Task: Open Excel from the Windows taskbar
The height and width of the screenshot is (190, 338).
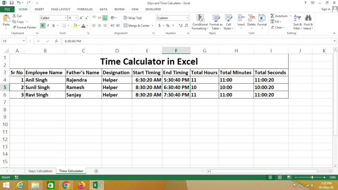Action: pyautogui.click(x=97, y=185)
